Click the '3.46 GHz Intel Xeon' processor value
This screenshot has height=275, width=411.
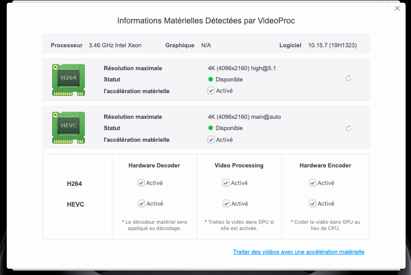point(115,45)
